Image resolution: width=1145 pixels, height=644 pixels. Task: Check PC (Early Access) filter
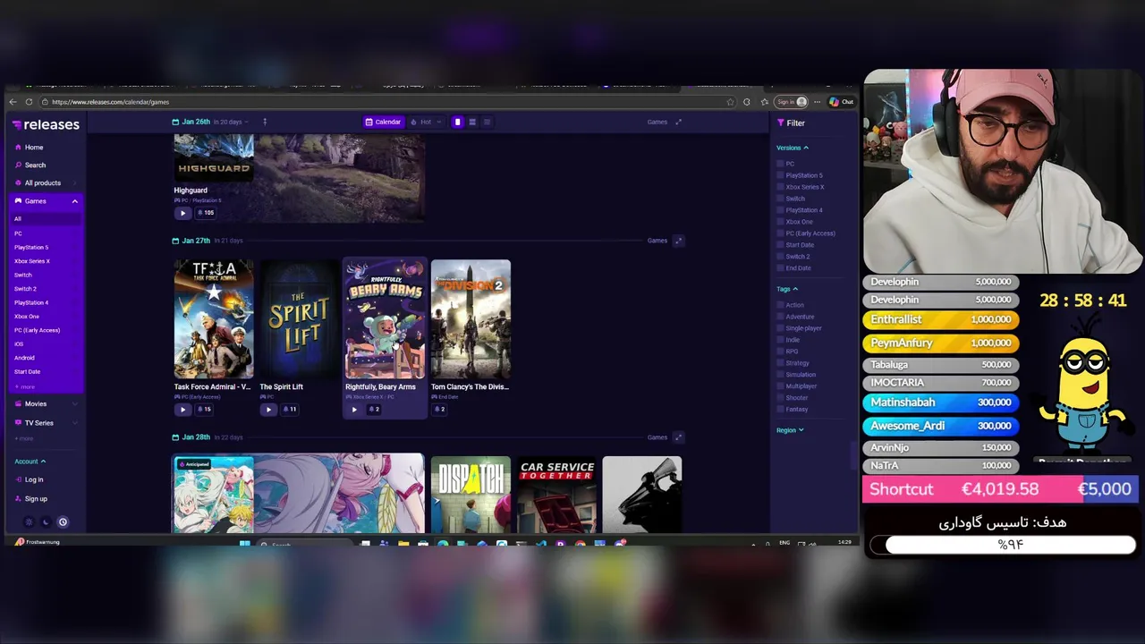(780, 233)
